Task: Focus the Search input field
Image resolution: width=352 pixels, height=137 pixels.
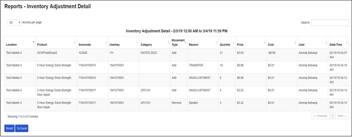Action: tap(330, 23)
